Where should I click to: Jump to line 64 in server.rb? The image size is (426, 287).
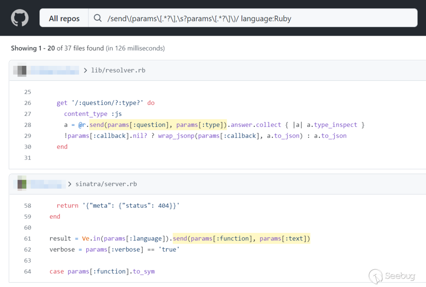click(x=27, y=271)
